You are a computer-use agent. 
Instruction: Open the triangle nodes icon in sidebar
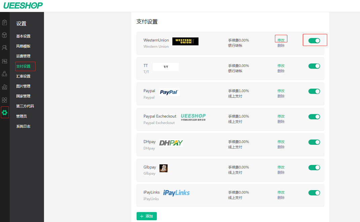pyautogui.click(x=4, y=74)
